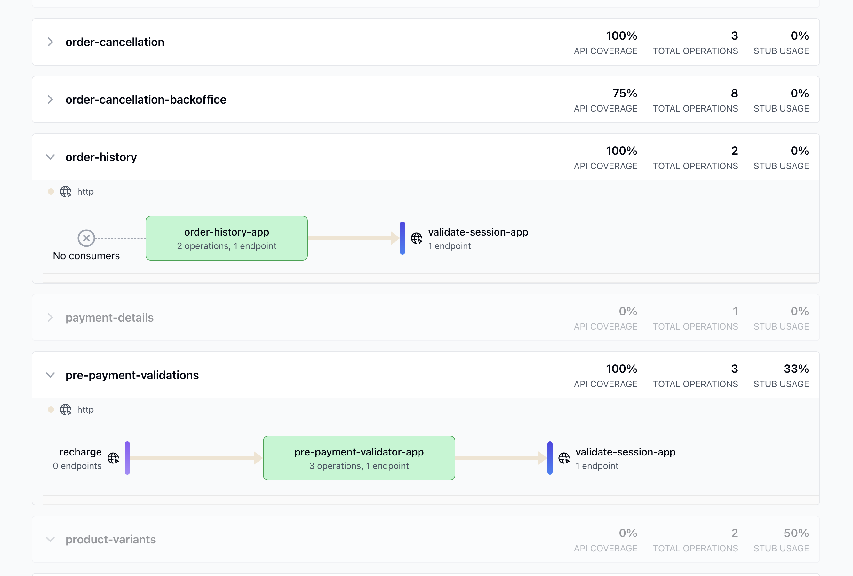The image size is (853, 576).
Task: Collapse the pre-payment-validations section
Action: tap(50, 375)
